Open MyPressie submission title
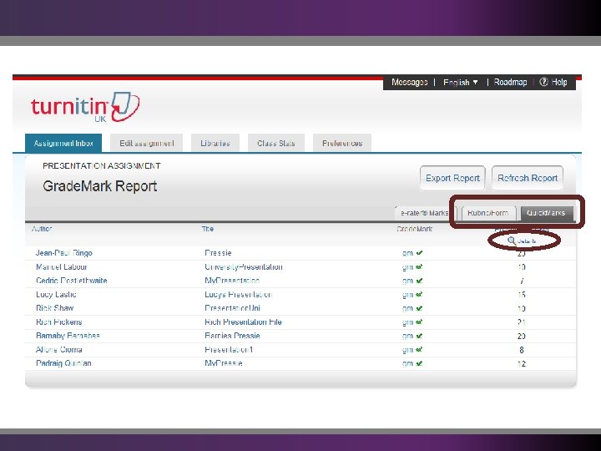 [223, 363]
